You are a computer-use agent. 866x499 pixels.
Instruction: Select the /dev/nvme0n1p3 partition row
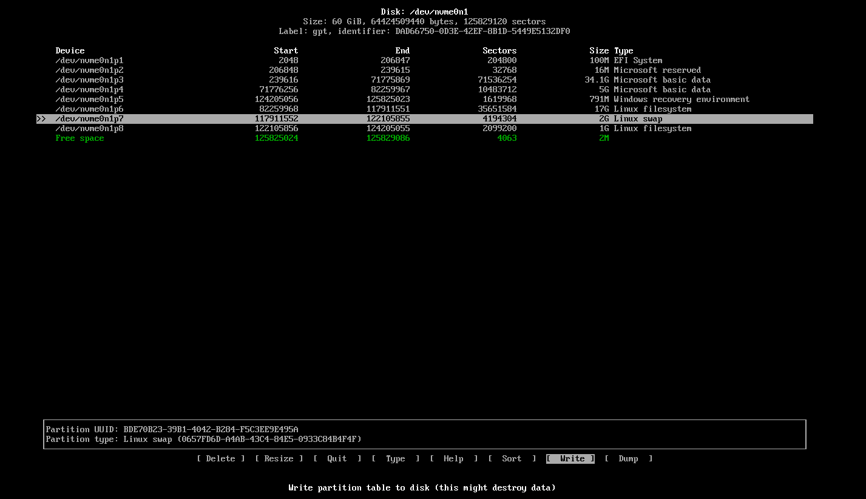pos(425,80)
